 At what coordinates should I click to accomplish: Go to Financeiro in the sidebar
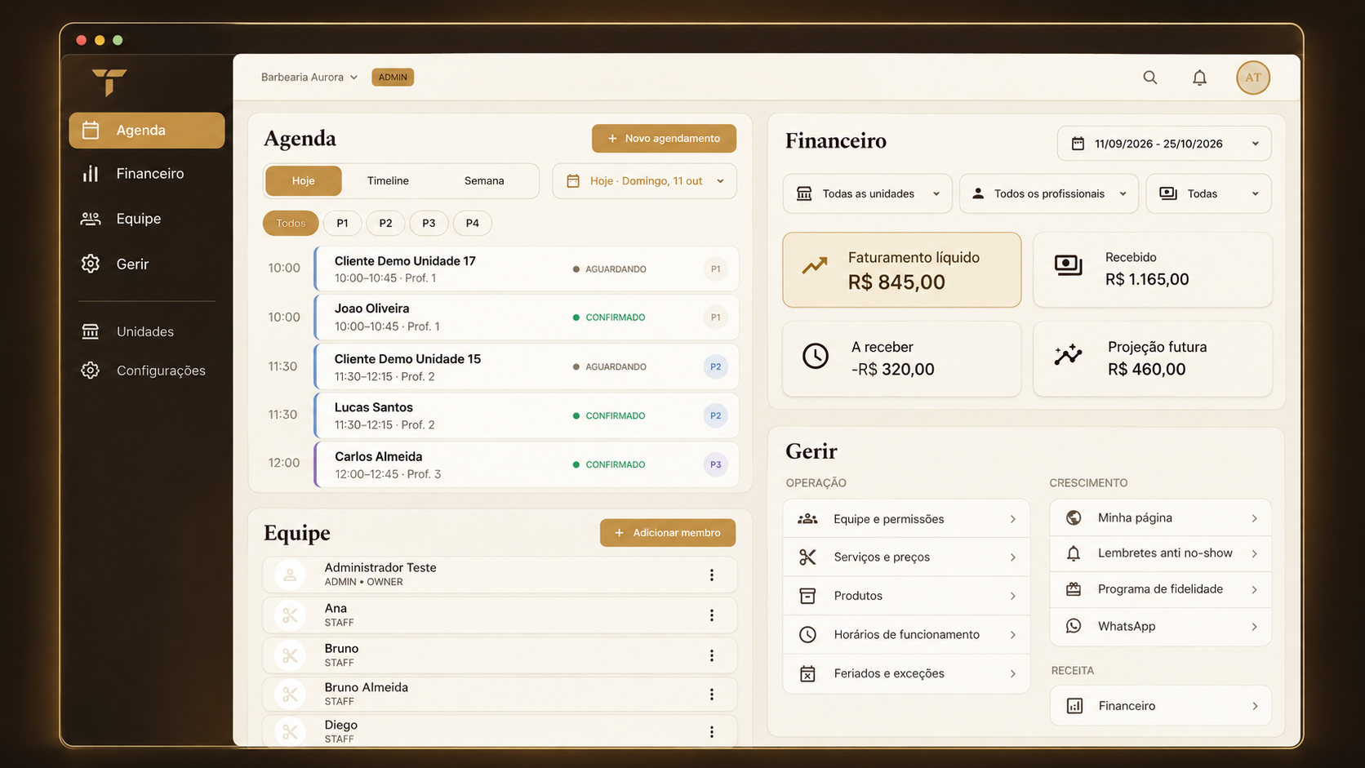pos(147,174)
